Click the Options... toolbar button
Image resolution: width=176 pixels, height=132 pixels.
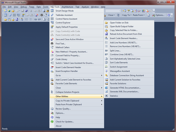pyautogui.click(x=158, y=15)
